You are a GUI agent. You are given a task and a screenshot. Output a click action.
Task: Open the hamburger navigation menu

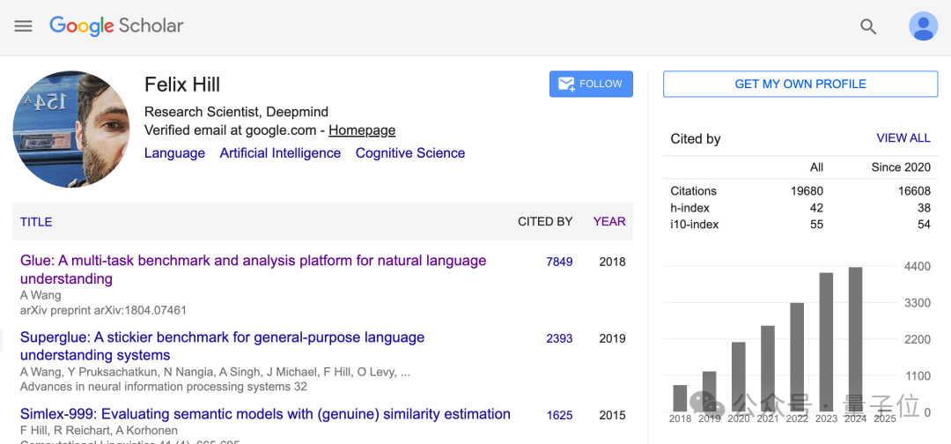pyautogui.click(x=23, y=26)
